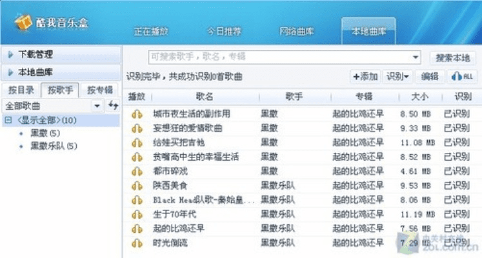Click artist 黑撒 in 都市碎戏 row

coord(269,172)
